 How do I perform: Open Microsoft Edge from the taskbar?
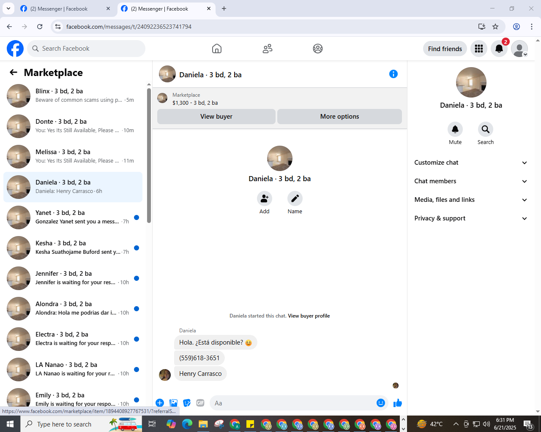pyautogui.click(x=187, y=424)
